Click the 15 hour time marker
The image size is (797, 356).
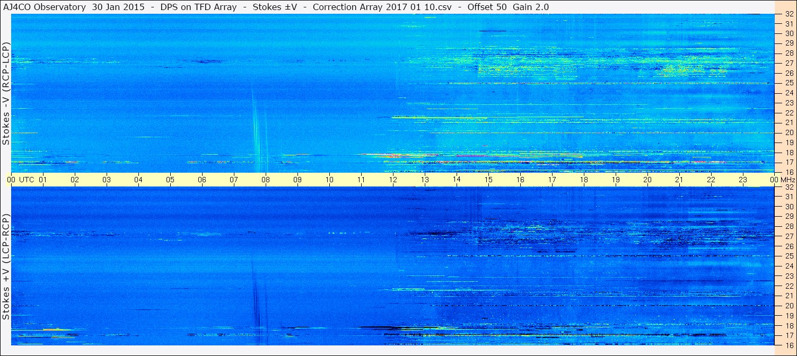point(488,180)
